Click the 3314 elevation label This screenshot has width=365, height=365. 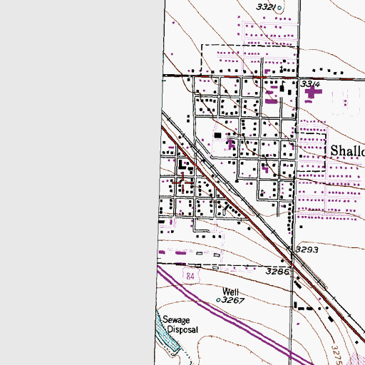[310, 84]
